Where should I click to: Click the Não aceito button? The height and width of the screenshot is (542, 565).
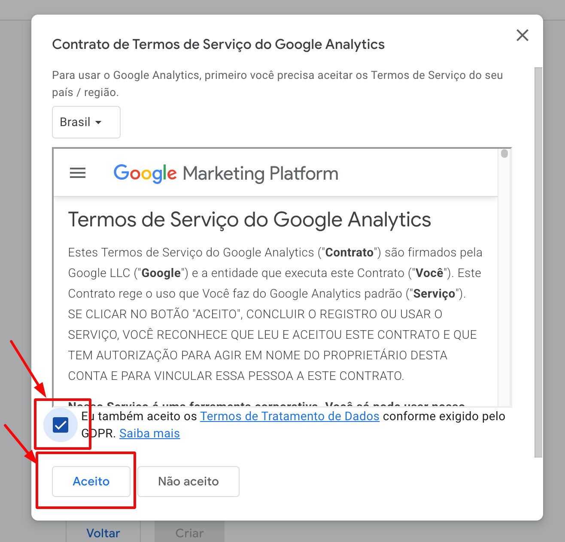click(x=188, y=482)
